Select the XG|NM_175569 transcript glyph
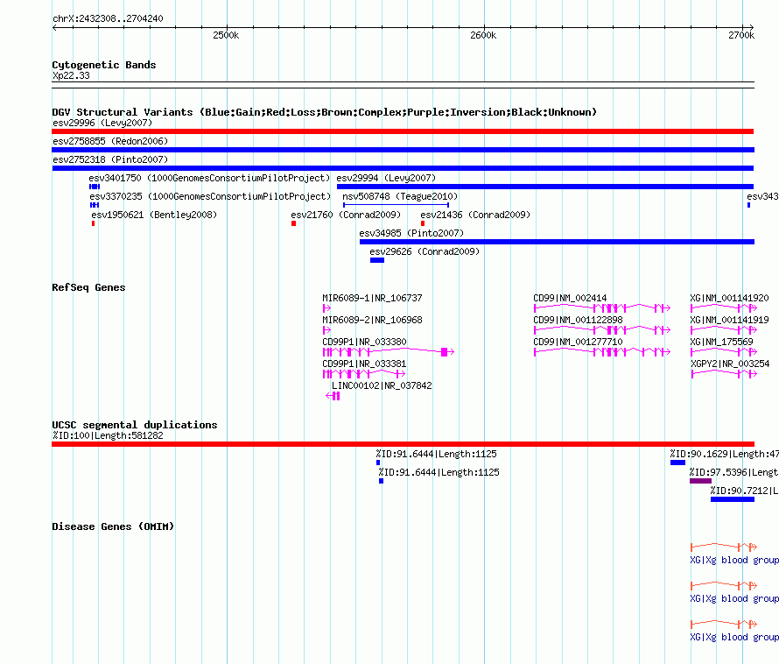 coord(724,352)
